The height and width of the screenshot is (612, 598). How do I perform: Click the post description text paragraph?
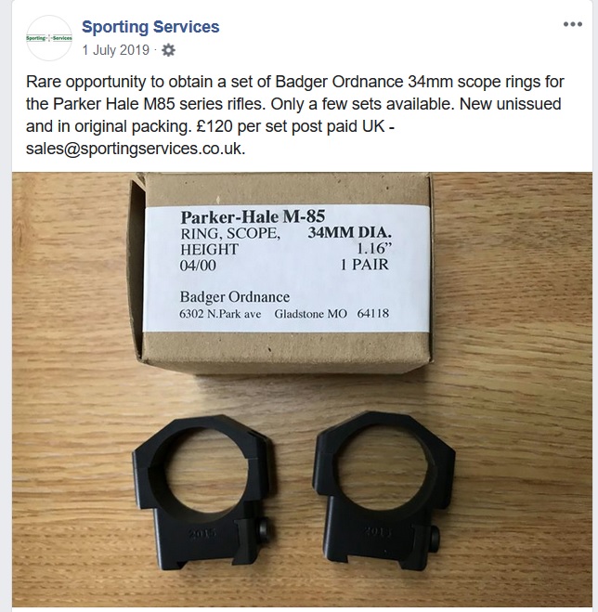point(294,115)
